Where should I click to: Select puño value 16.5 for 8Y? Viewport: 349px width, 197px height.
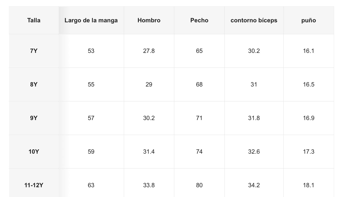point(309,84)
